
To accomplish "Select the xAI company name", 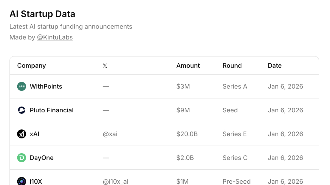I will pos(35,134).
